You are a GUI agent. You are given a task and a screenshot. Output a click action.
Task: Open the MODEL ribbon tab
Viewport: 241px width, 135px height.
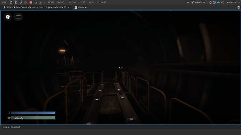[x=62, y=2]
